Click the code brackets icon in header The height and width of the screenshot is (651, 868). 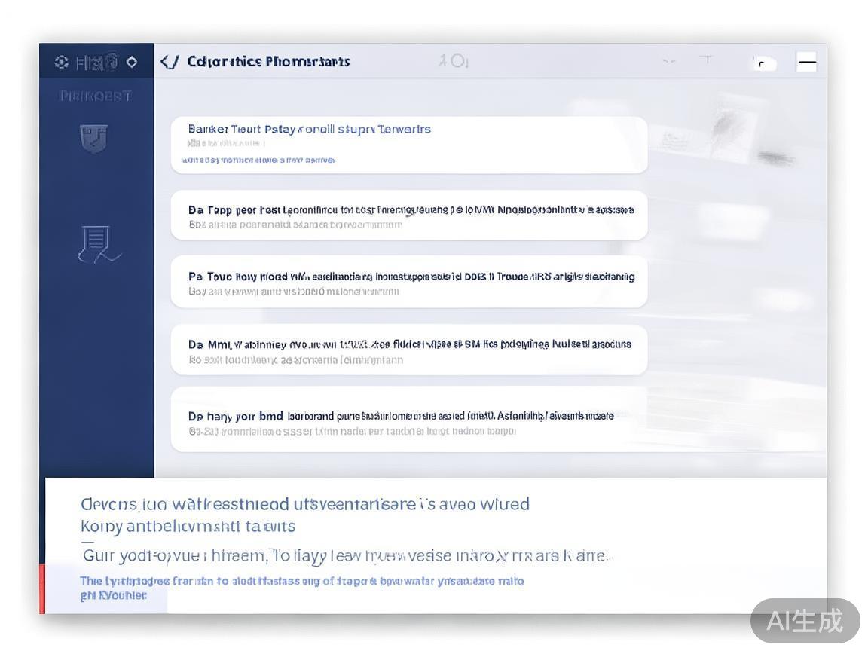170,62
